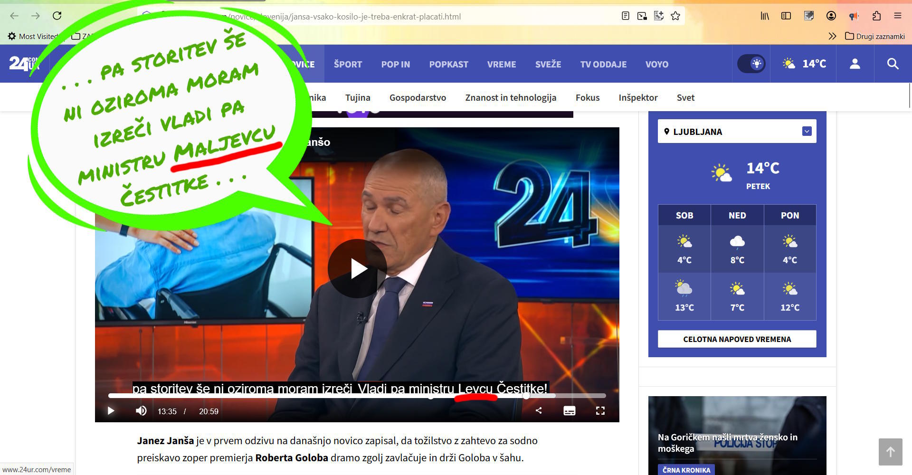Viewport: 912px width, 475px height.
Task: Expand the Ljubljana city dropdown
Action: [807, 132]
